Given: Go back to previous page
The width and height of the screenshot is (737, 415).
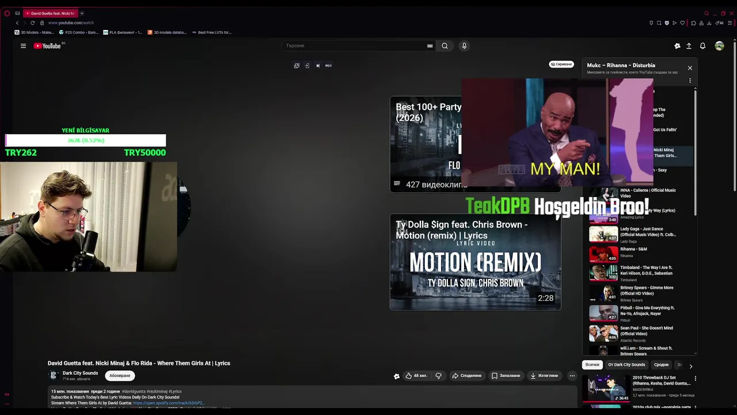Looking at the screenshot, I should 17,23.
